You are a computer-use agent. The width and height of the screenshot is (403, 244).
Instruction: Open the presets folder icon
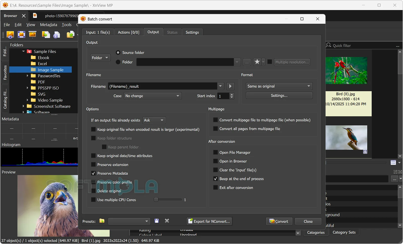[x=102, y=221]
